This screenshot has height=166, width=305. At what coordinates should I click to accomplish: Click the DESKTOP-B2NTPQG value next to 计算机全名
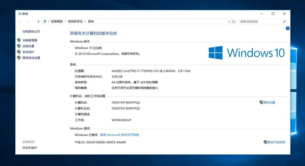[126, 108]
